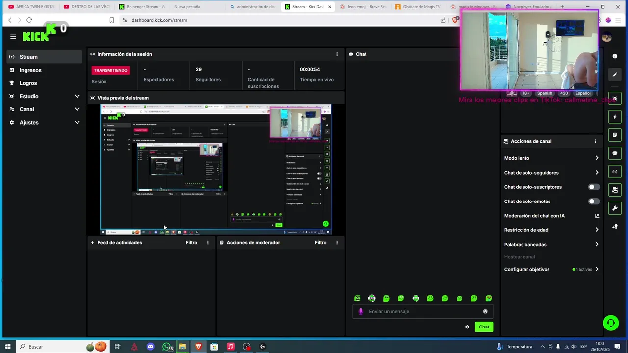Click the layout panel icon in right sidebar

coord(615,190)
